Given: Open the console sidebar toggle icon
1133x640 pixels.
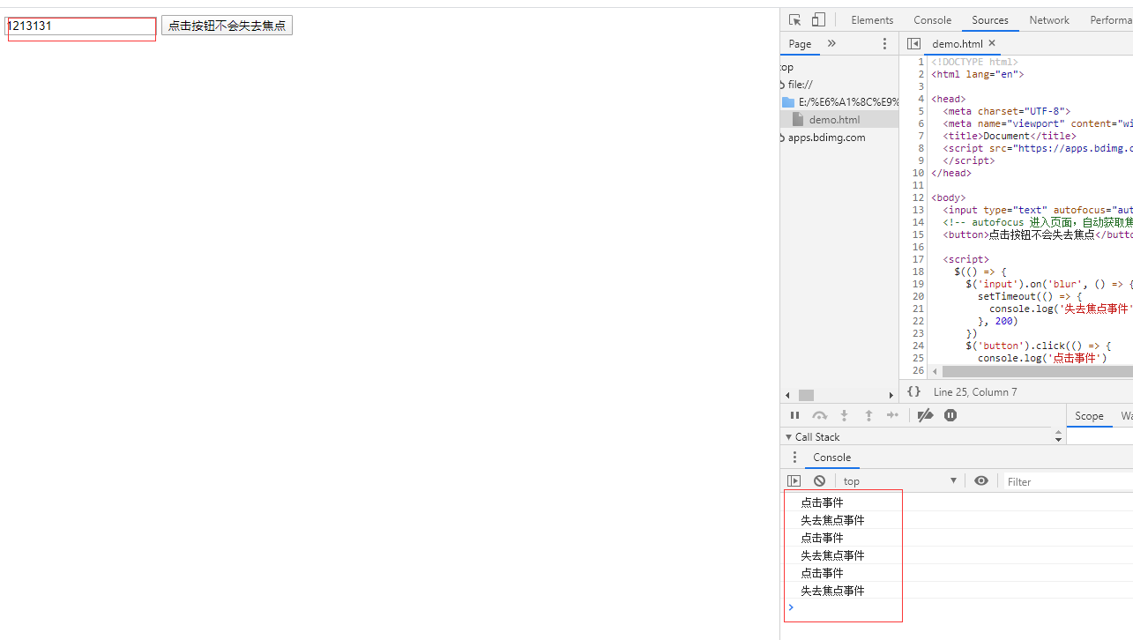Looking at the screenshot, I should [x=794, y=480].
